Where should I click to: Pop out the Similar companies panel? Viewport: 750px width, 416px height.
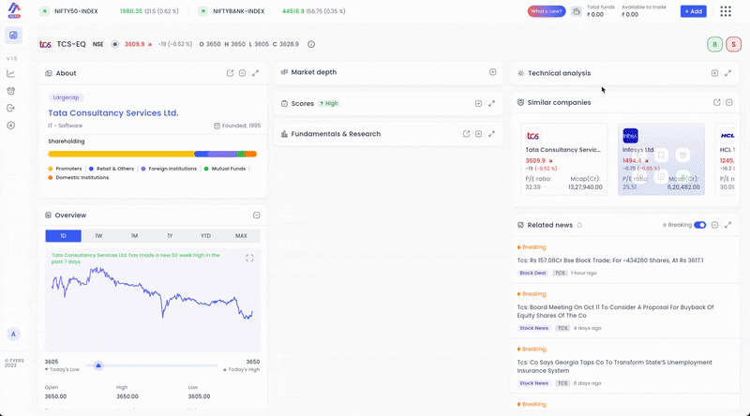[716, 102]
